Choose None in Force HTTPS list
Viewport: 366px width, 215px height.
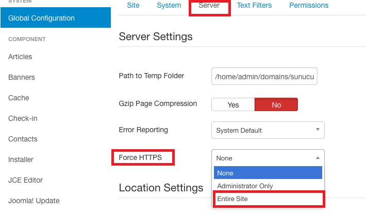(268, 173)
